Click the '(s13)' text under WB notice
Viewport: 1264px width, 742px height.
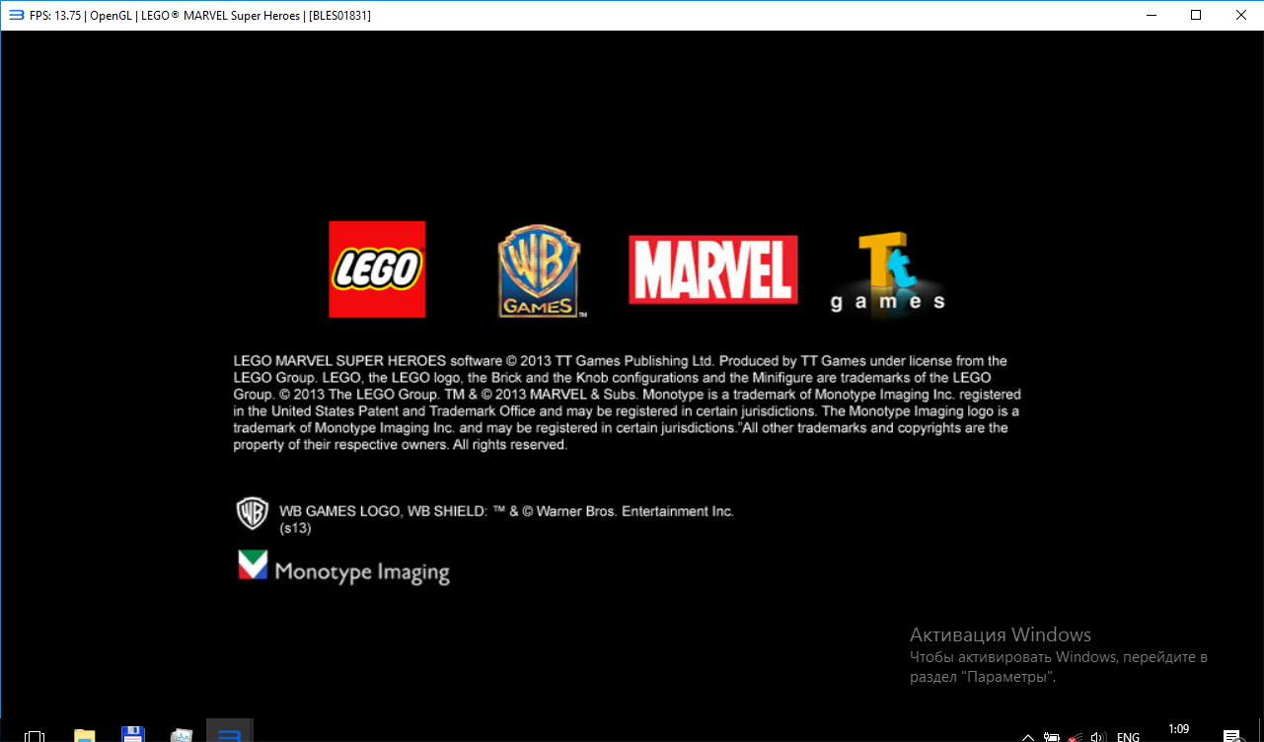pos(295,528)
